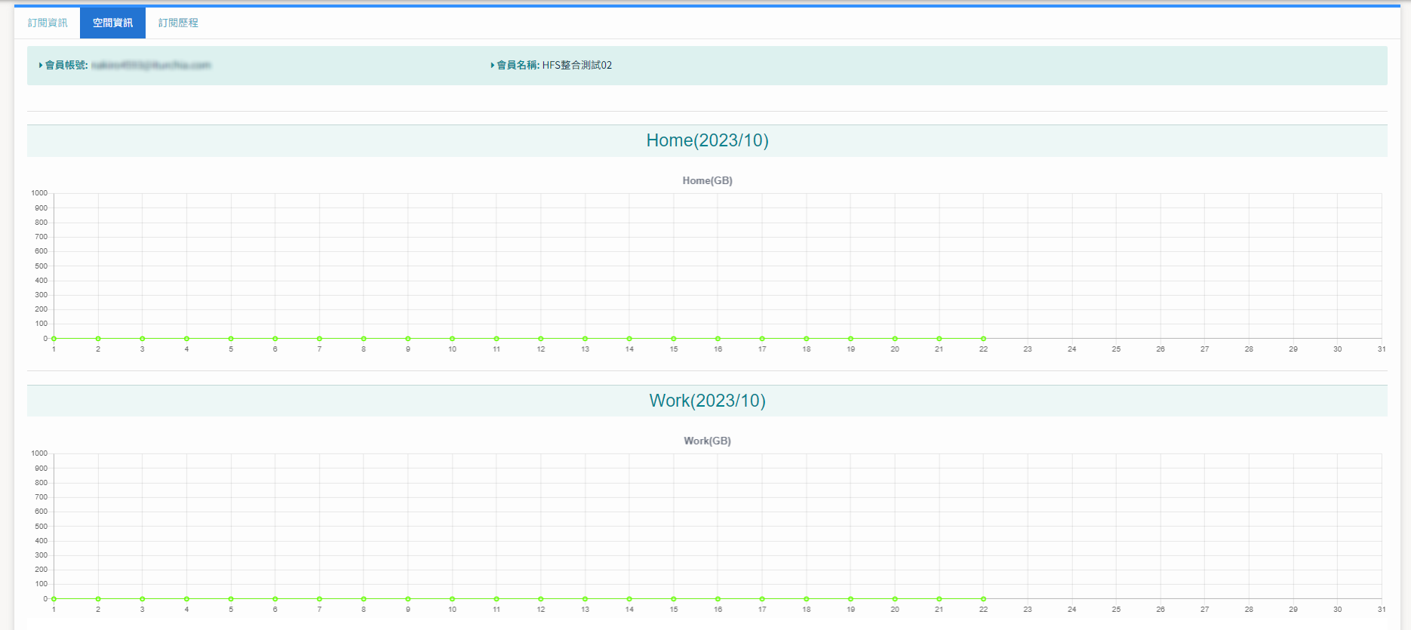Image resolution: width=1411 pixels, height=630 pixels.
Task: Select day 7 data point on Work chart
Action: pos(319,599)
